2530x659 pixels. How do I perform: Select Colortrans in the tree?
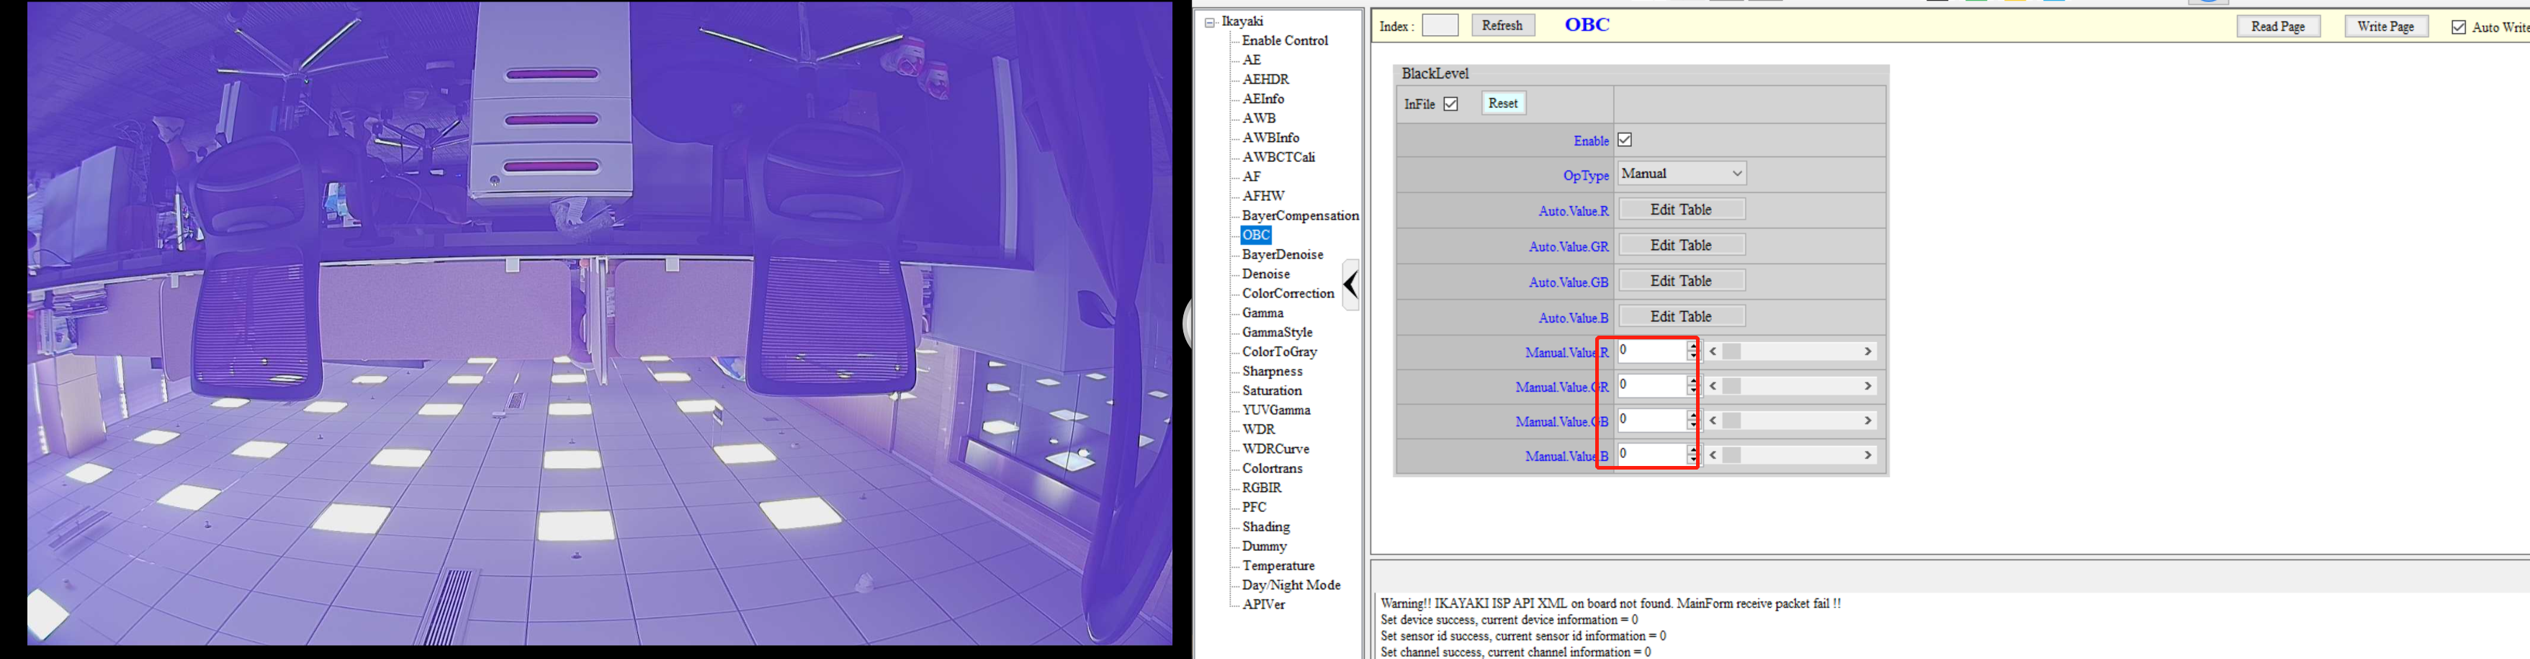[1272, 468]
